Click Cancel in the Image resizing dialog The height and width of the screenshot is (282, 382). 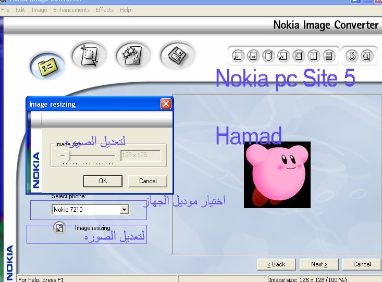[x=147, y=181]
